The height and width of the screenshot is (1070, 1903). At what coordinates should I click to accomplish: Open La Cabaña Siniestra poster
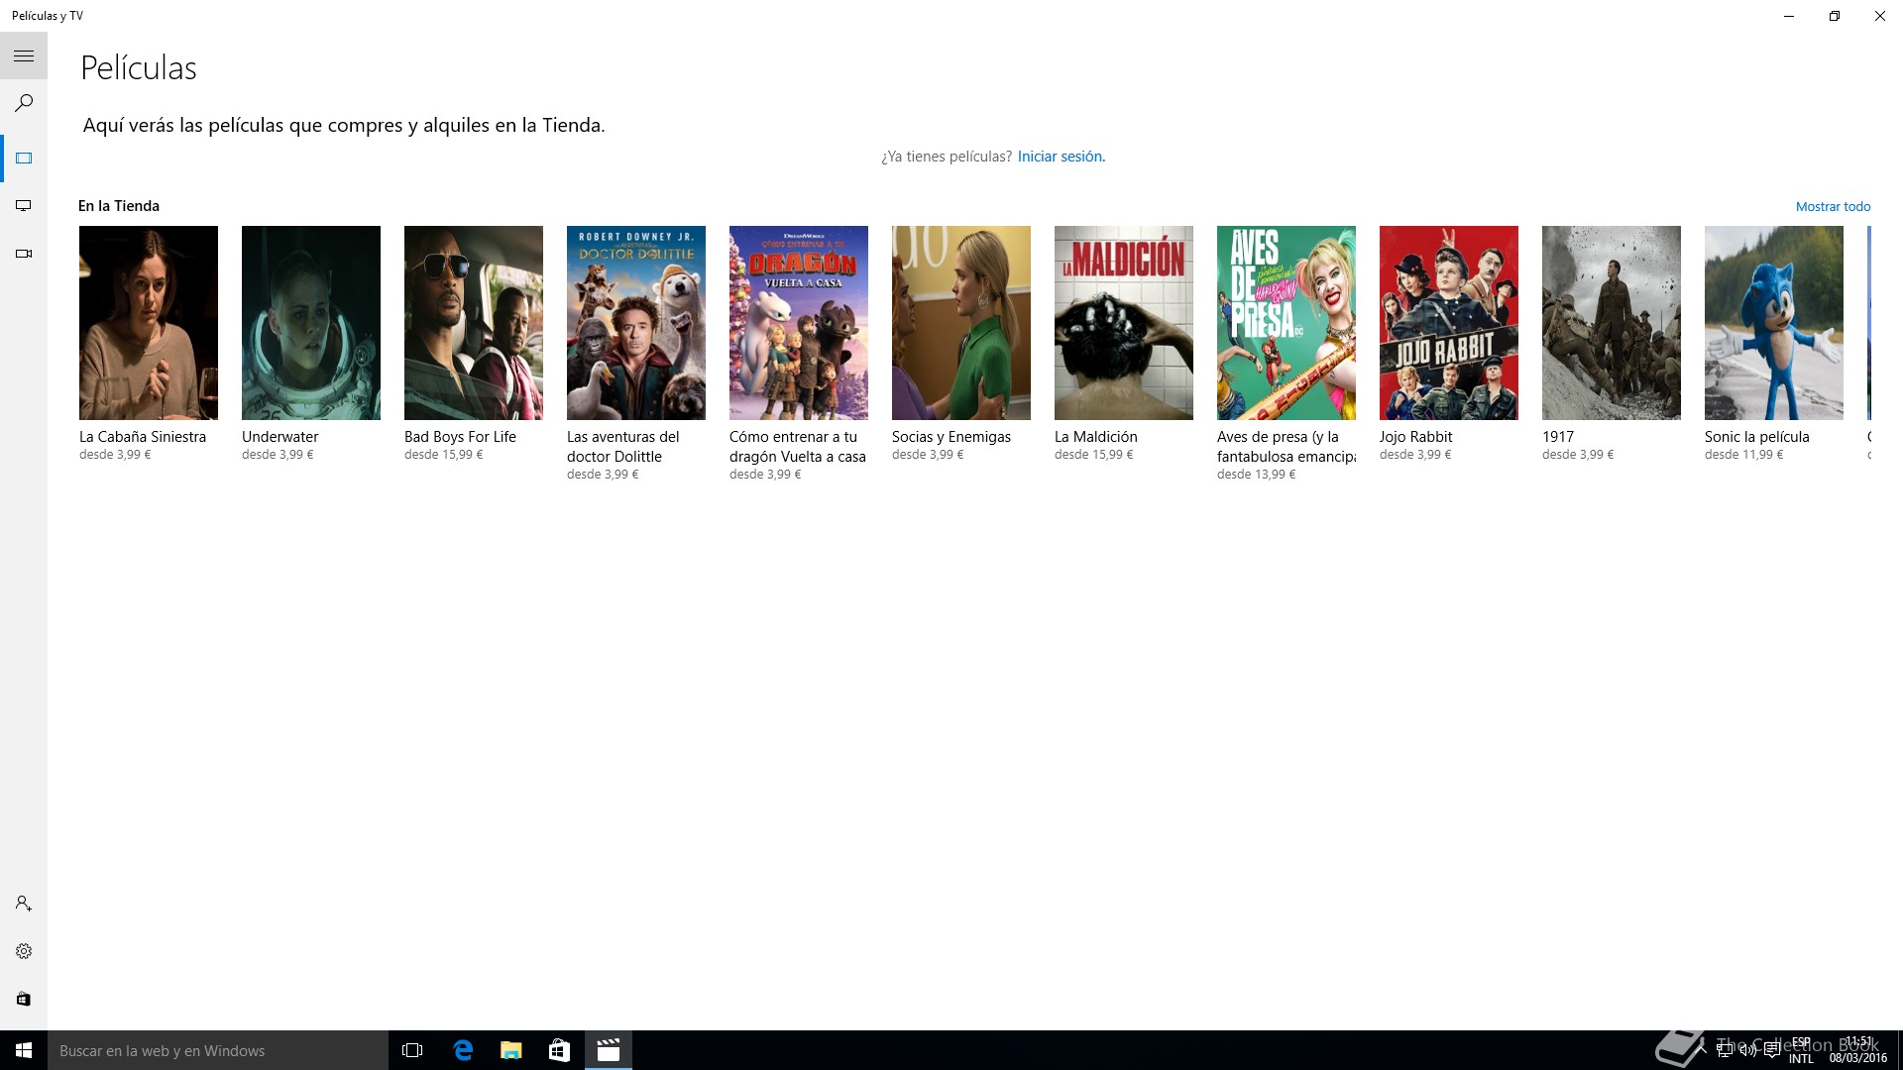click(149, 323)
